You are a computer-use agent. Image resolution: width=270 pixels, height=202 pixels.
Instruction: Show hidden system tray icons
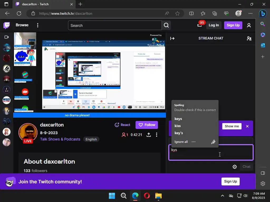[223, 196]
